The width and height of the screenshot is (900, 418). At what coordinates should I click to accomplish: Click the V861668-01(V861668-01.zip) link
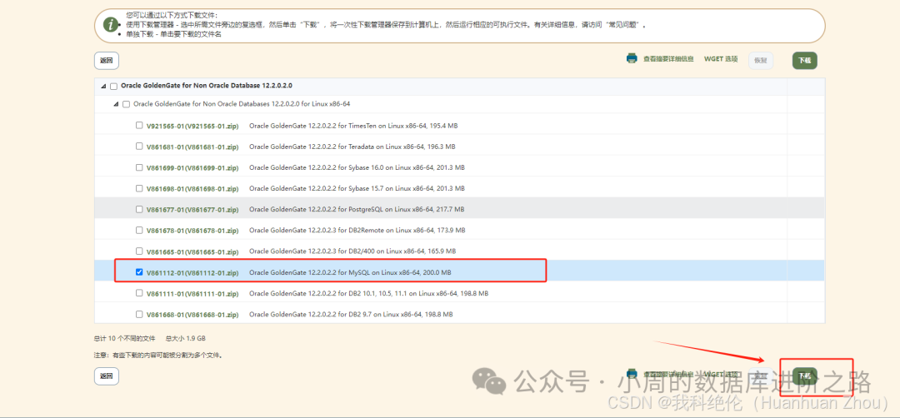tap(192, 315)
